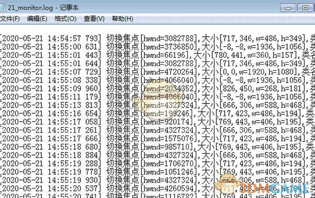Click the text hwnd=920174
The height and width of the screenshot is (198, 315).
[167, 122]
